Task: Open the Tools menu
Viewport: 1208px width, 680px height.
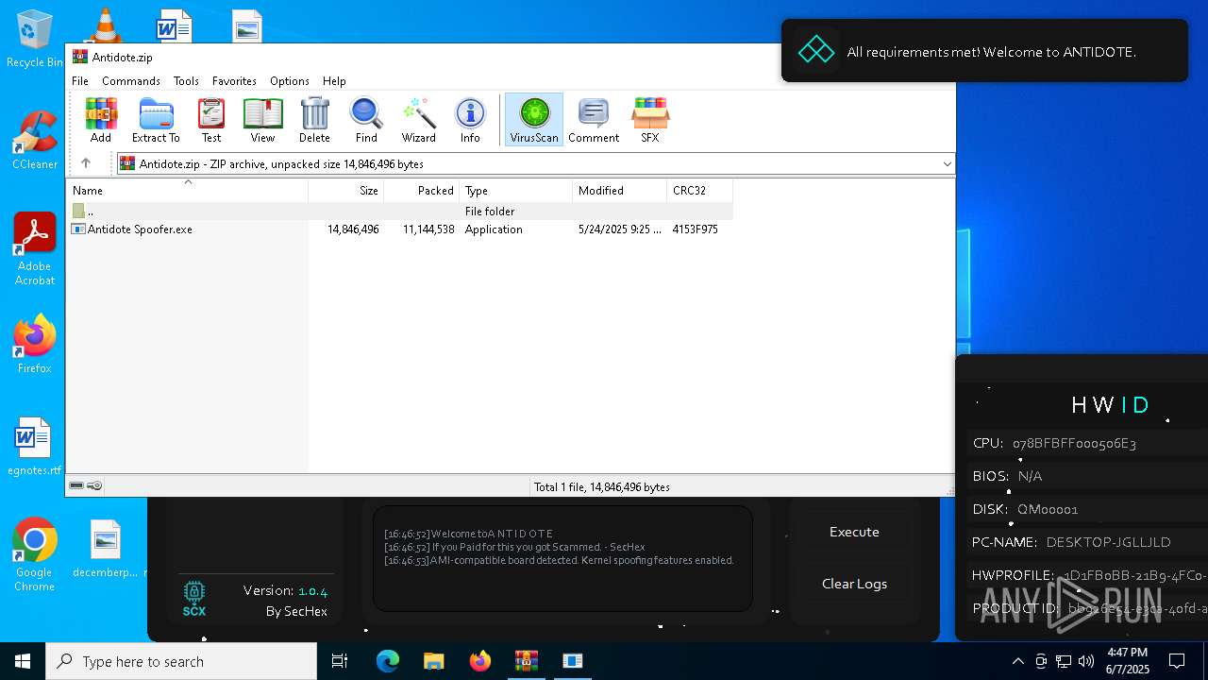Action: [186, 81]
